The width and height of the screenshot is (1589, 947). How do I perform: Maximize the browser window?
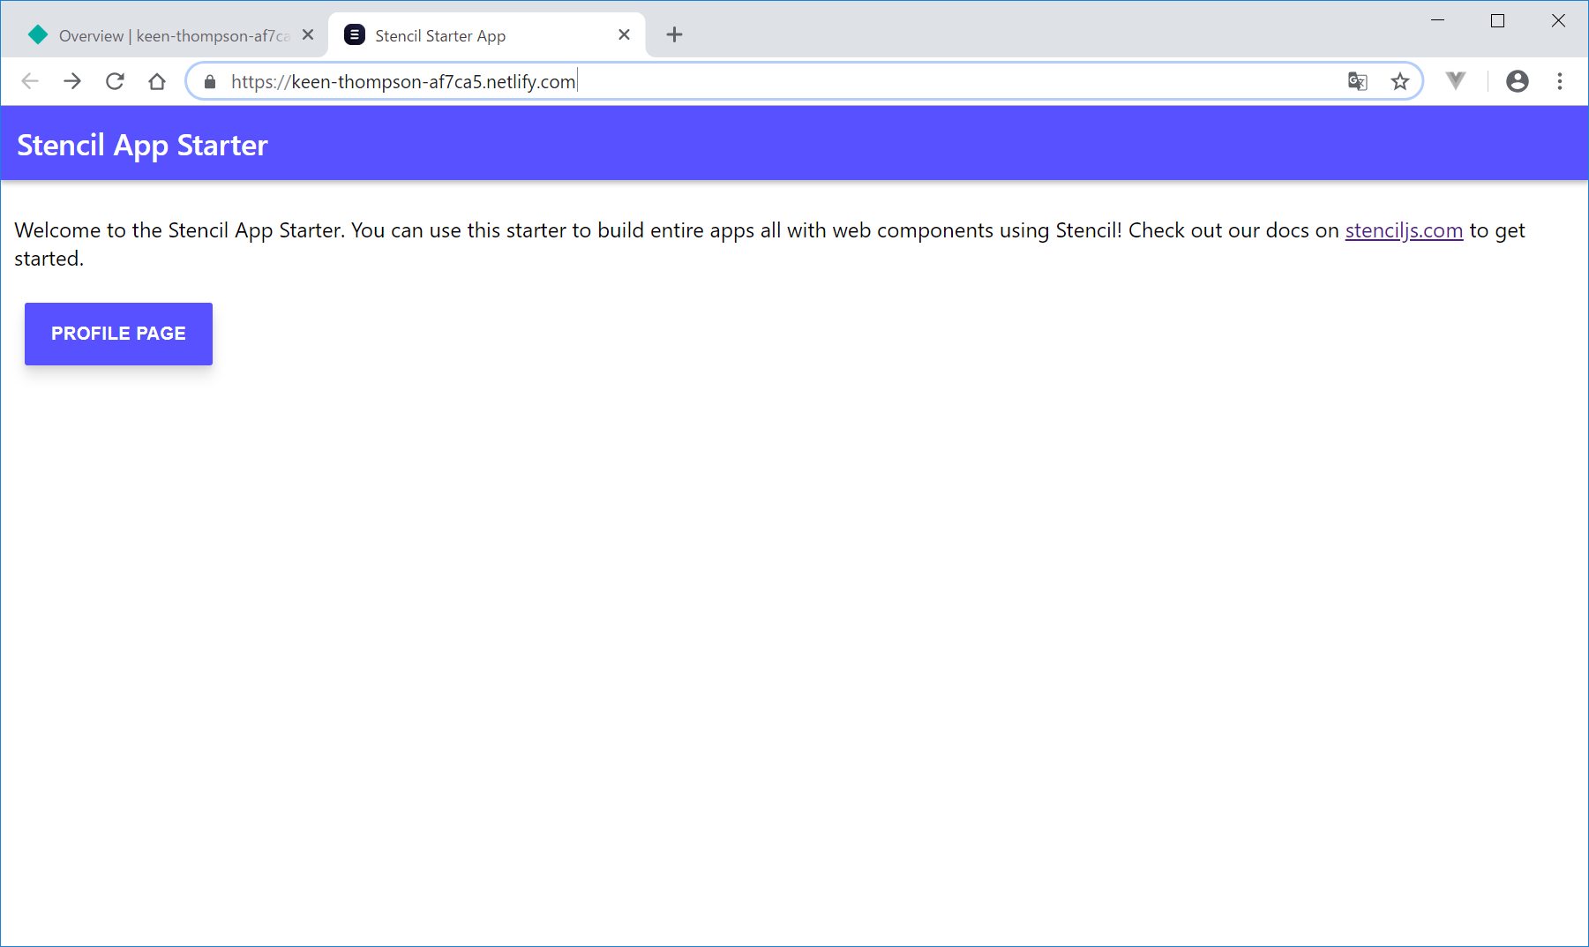(x=1497, y=20)
